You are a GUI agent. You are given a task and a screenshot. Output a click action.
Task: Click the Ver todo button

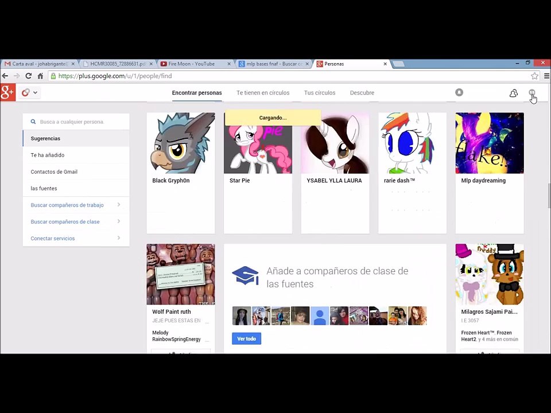[246, 338]
